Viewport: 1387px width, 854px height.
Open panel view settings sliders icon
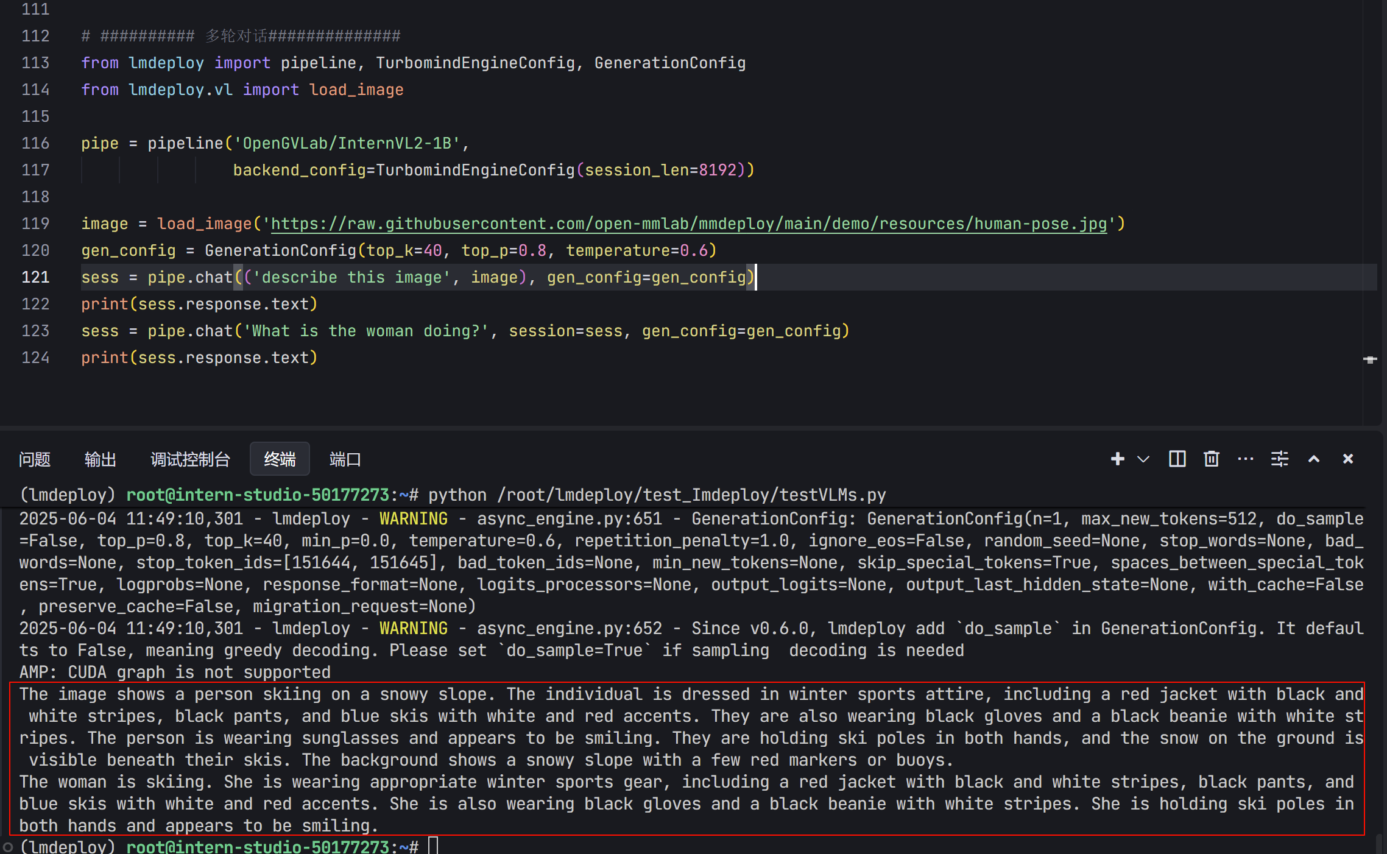[1279, 459]
